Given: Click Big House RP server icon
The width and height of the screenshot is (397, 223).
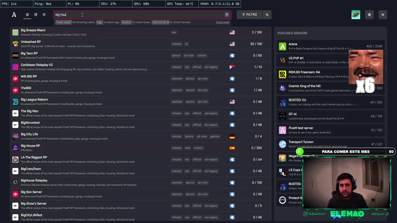Looking at the screenshot, I should coord(15,148).
